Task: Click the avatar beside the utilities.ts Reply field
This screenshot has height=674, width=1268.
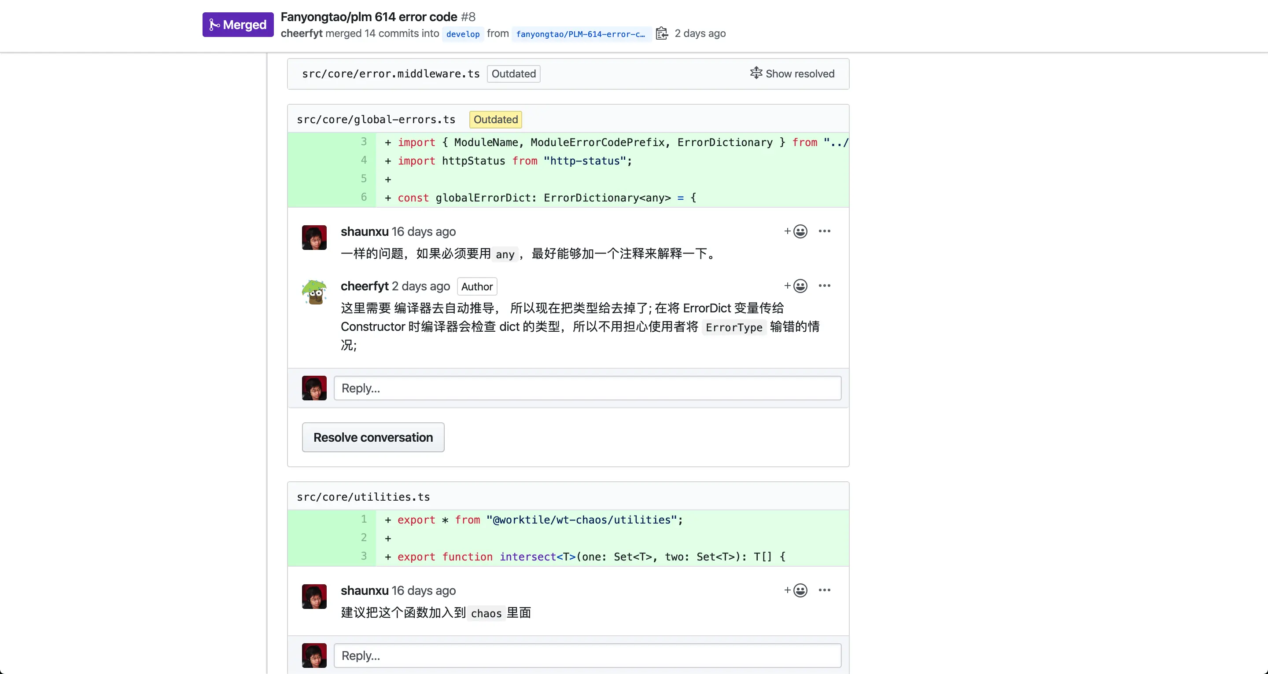Action: click(314, 656)
